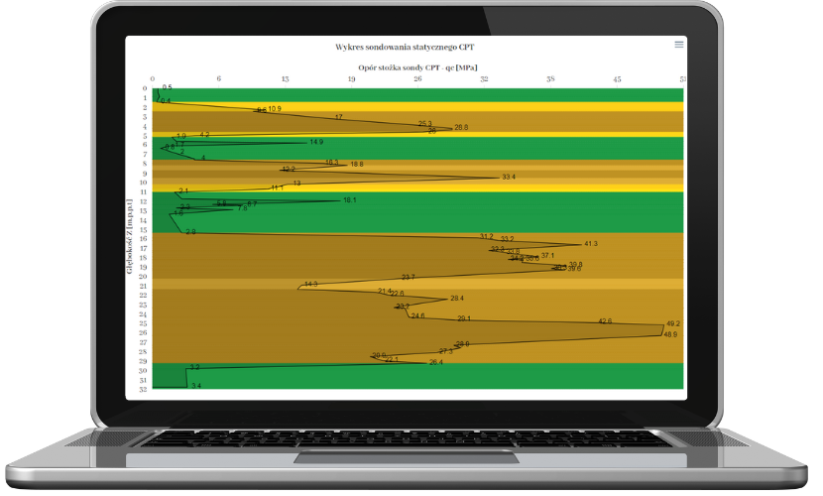Select the 49.2 maximum data label
The image size is (823, 496).
click(x=673, y=323)
